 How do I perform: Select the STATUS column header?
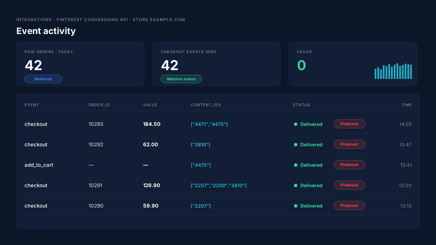[x=301, y=105]
